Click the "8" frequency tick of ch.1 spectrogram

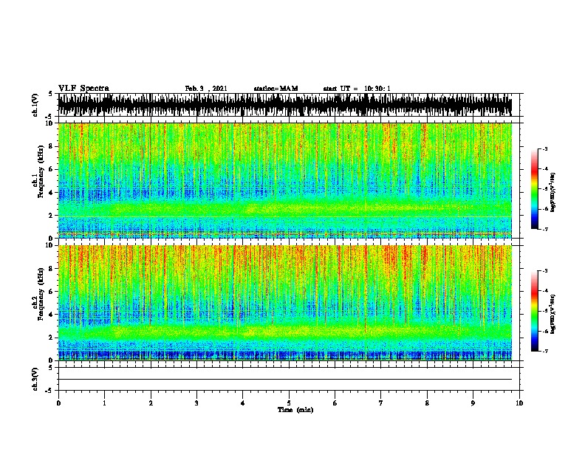pyautogui.click(x=52, y=146)
